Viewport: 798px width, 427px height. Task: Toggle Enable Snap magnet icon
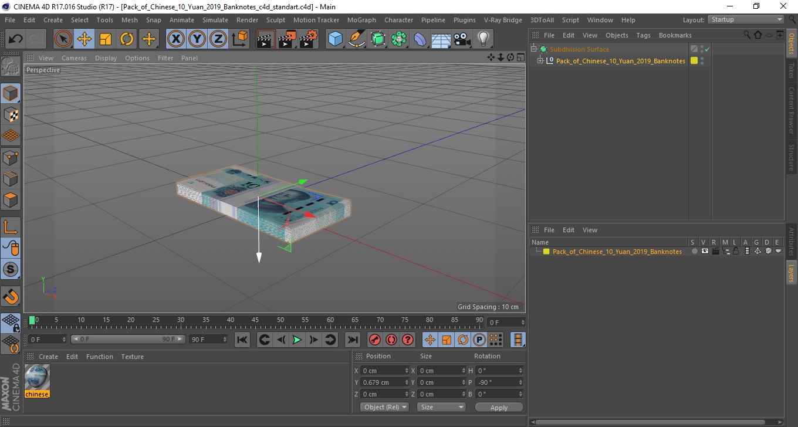click(x=11, y=296)
